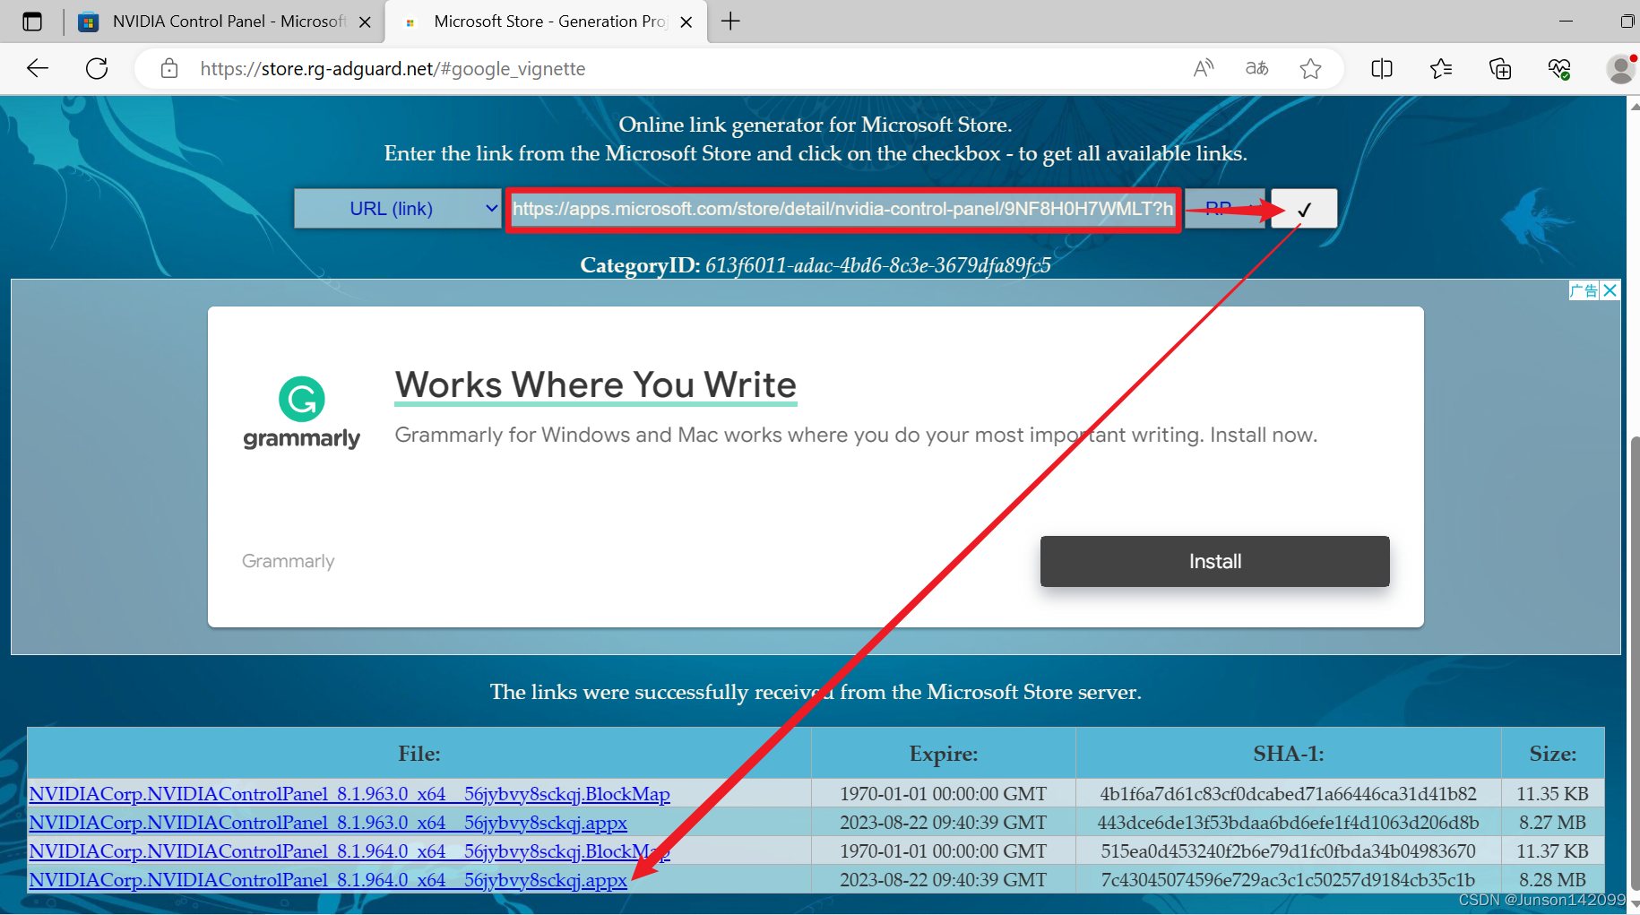
Task: Click the checkmark button to generate links
Action: [1304, 209]
